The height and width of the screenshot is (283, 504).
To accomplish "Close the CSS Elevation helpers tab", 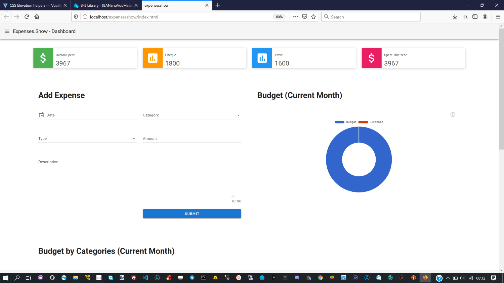I will click(x=65, y=5).
